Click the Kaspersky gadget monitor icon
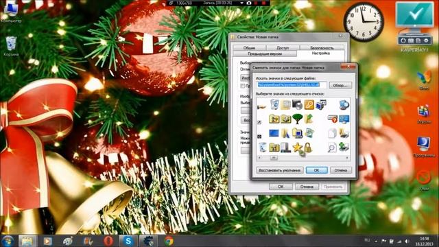Image resolution: width=439 pixels, height=247 pixels. pyautogui.click(x=415, y=19)
